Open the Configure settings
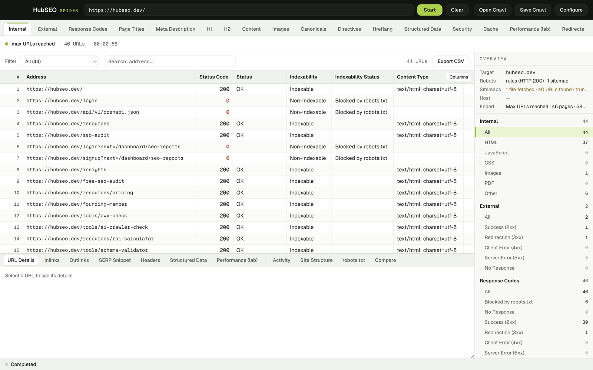593x370 pixels. (x=571, y=10)
